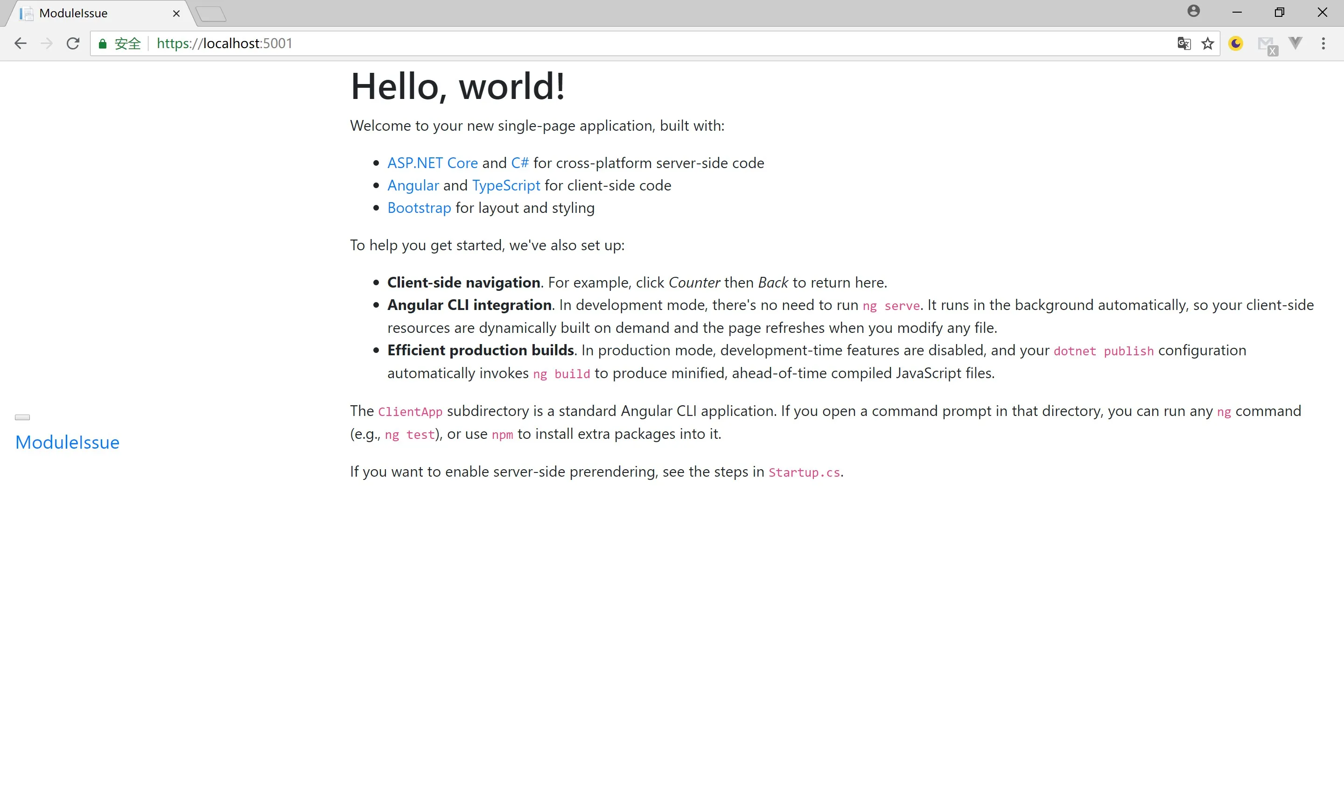Open the ASP.NET Core link
Image resolution: width=1344 pixels, height=803 pixels.
tap(432, 163)
